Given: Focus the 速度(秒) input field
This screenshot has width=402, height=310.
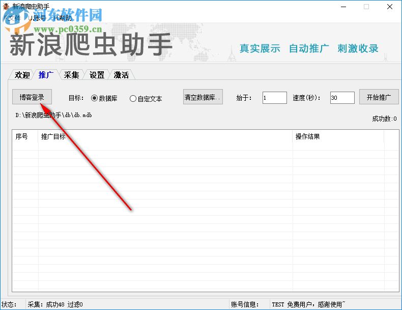Looking at the screenshot, I should point(342,98).
